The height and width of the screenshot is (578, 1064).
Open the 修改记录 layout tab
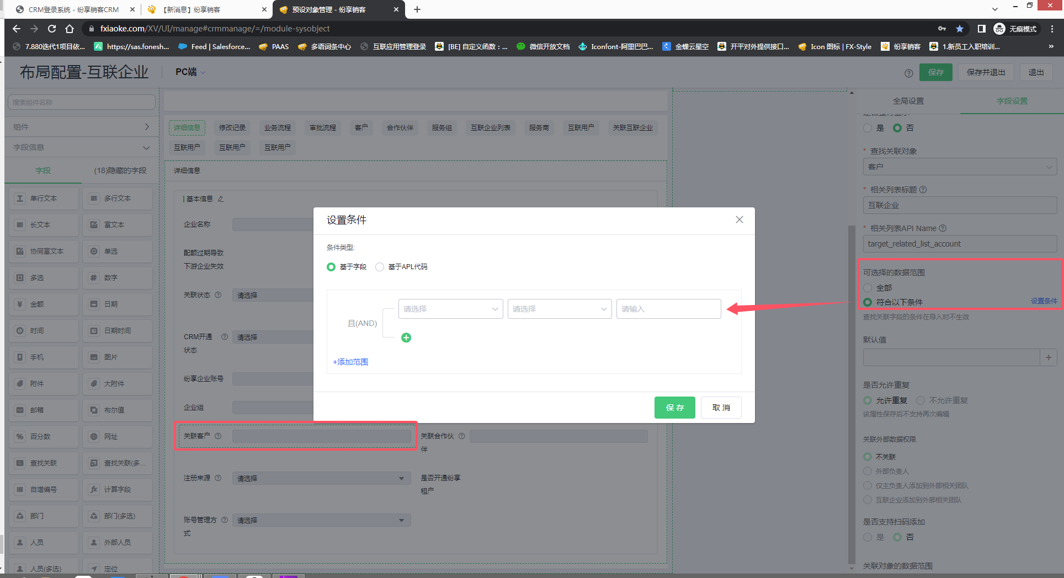[232, 128]
